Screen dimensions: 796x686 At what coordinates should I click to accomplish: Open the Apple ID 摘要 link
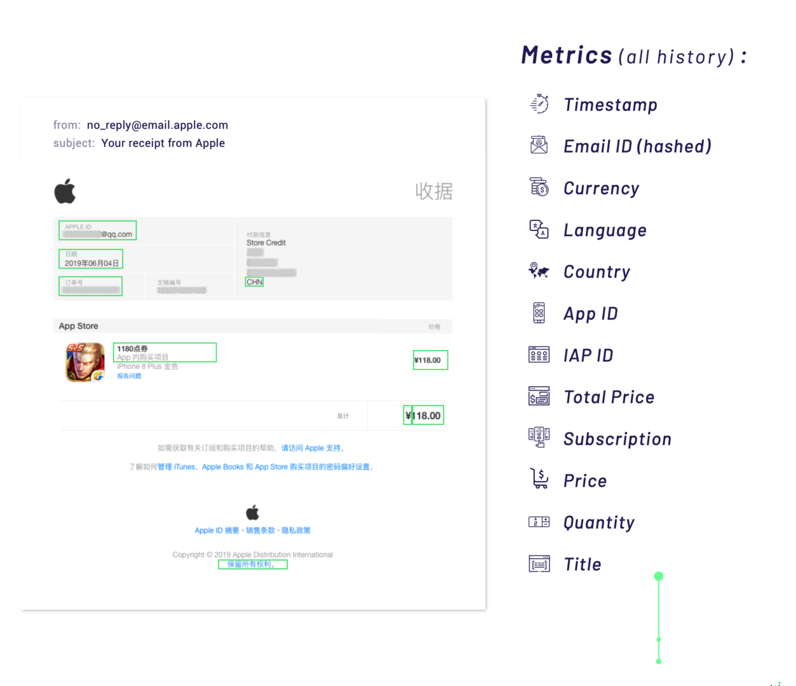click(x=217, y=530)
